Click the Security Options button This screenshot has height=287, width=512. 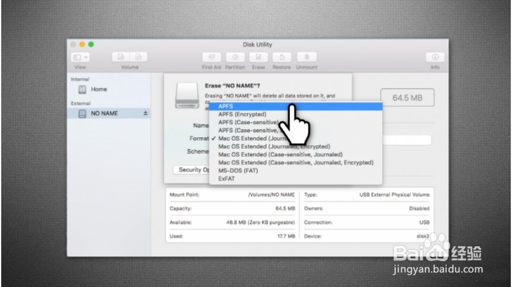(192, 170)
